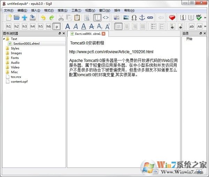Decrease indent level

(x=172, y=26)
